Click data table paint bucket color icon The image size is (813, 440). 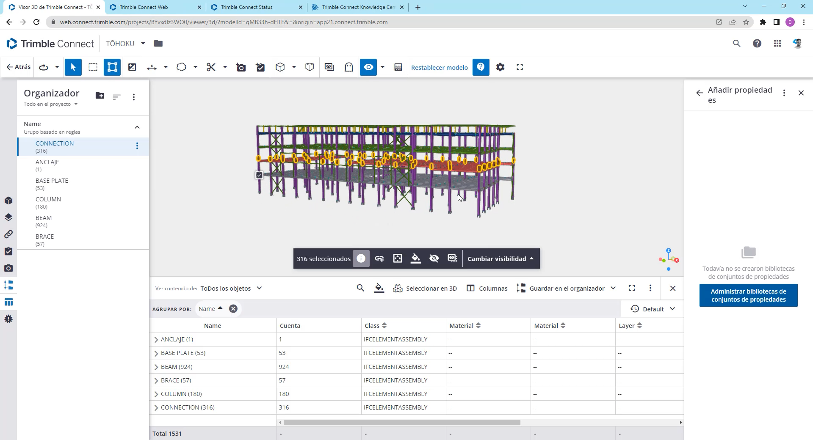379,289
